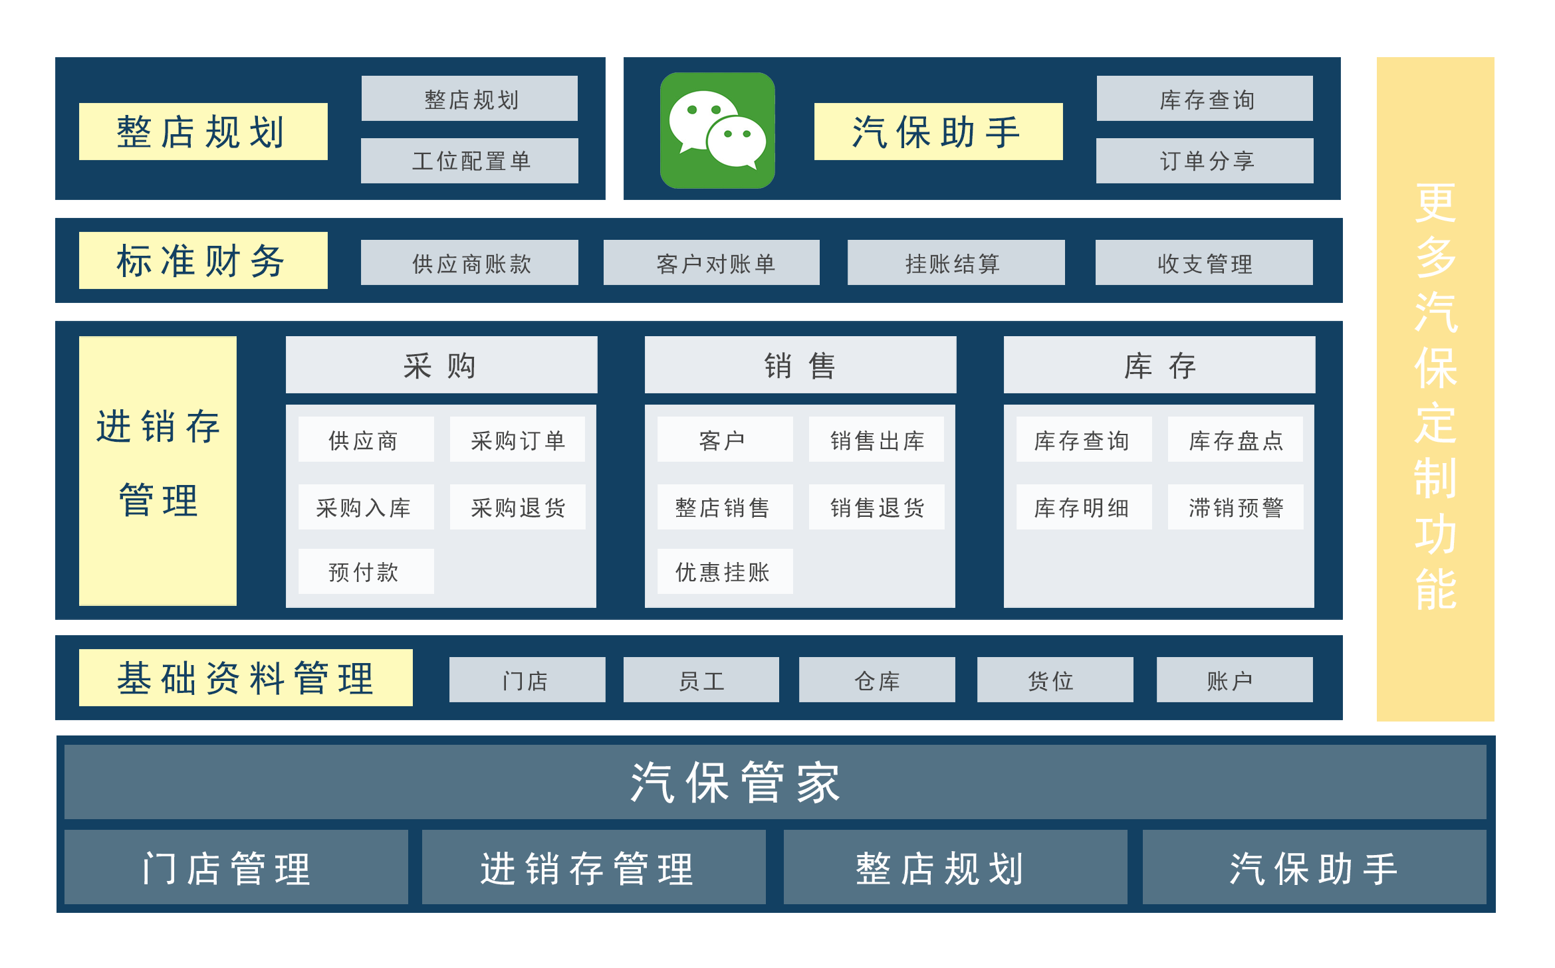Image resolution: width=1555 pixels, height=968 pixels.
Task: Open 供应商 under 采购
Action: [366, 439]
